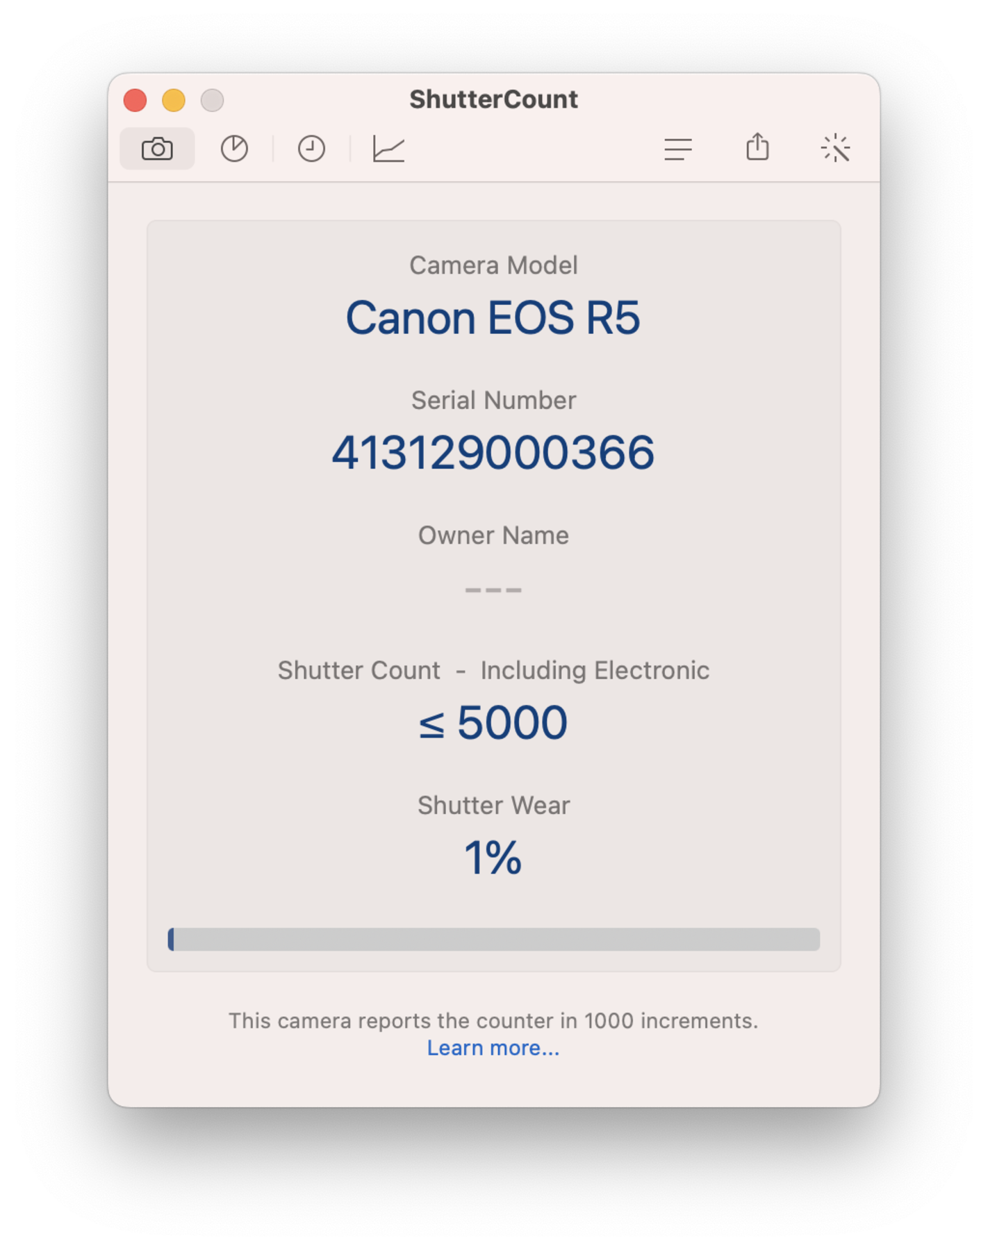Open the pie chart distribution view
Image resolution: width=988 pixels, height=1250 pixels.
point(234,149)
